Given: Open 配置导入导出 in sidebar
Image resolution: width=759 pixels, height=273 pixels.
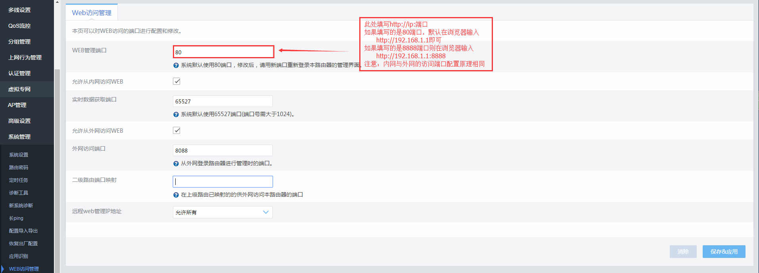Looking at the screenshot, I should click(23, 231).
